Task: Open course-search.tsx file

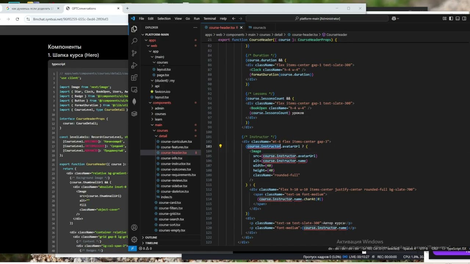Action: (171, 219)
